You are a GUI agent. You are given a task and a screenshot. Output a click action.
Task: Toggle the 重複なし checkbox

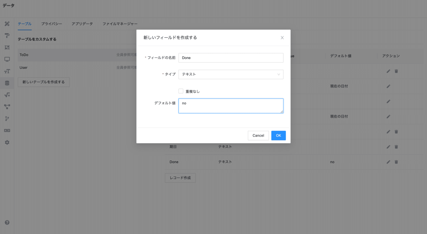(181, 91)
